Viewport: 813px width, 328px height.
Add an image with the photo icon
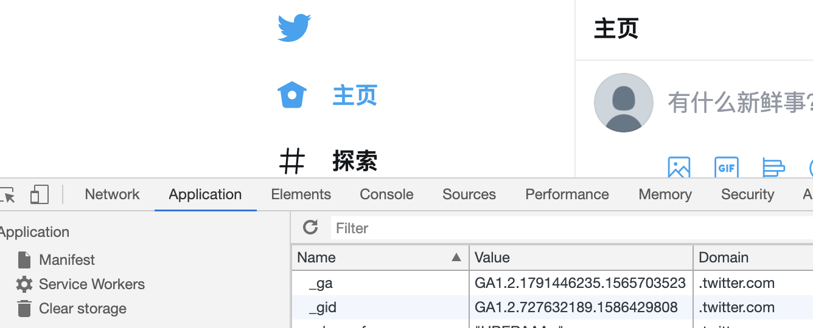pos(679,168)
